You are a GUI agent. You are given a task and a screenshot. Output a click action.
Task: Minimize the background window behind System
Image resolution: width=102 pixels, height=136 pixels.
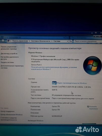coord(92,33)
